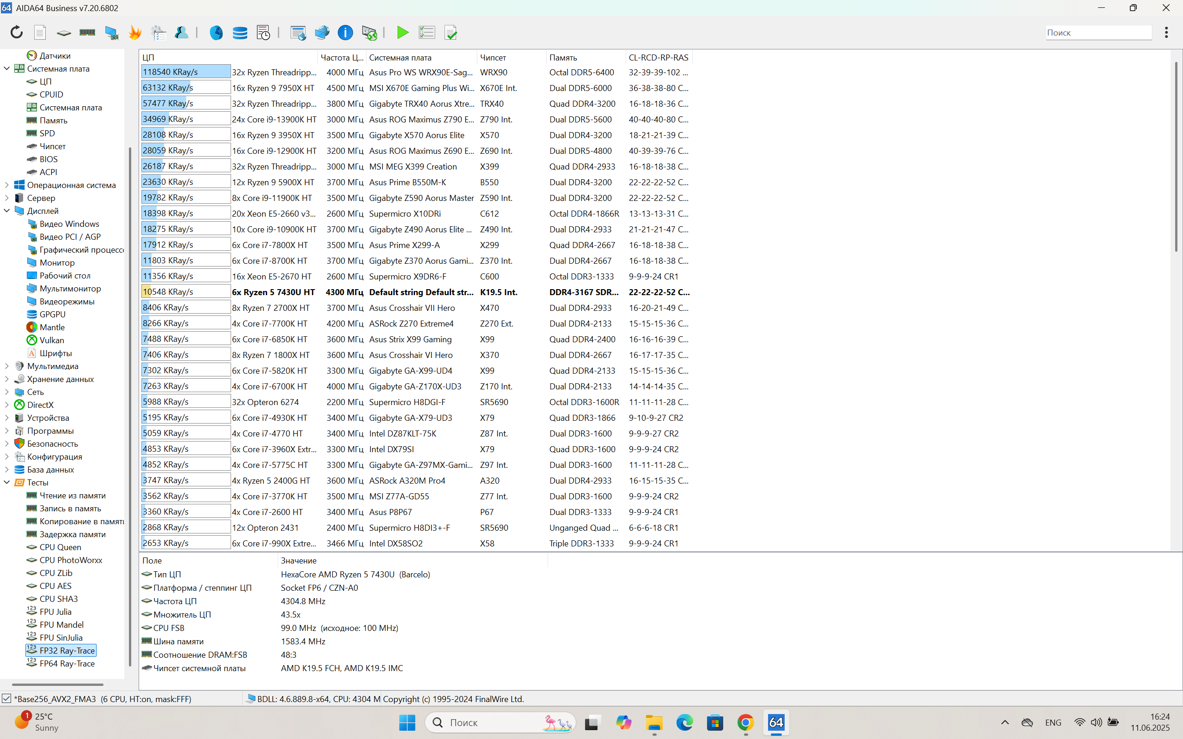Toggle the Base256_AVX2_FMA3 status checkbox

tap(7, 698)
